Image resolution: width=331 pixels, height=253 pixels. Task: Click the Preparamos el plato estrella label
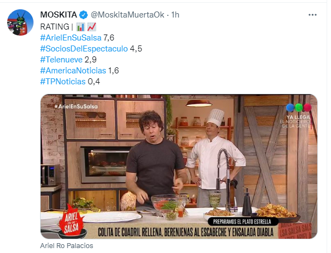(242, 222)
